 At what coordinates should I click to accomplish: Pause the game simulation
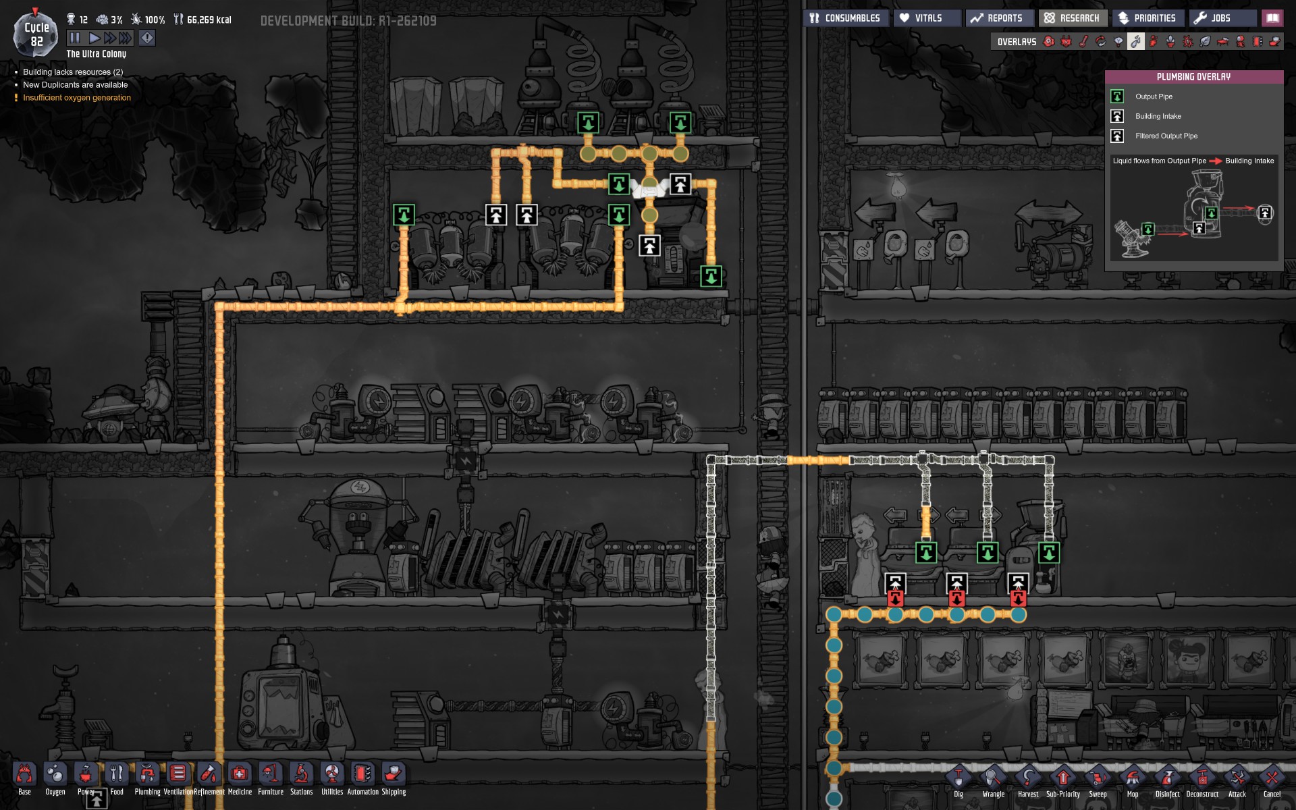(74, 38)
